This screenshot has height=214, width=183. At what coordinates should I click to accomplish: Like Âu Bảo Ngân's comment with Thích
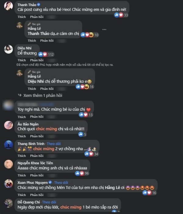pyautogui.click(x=22, y=136)
